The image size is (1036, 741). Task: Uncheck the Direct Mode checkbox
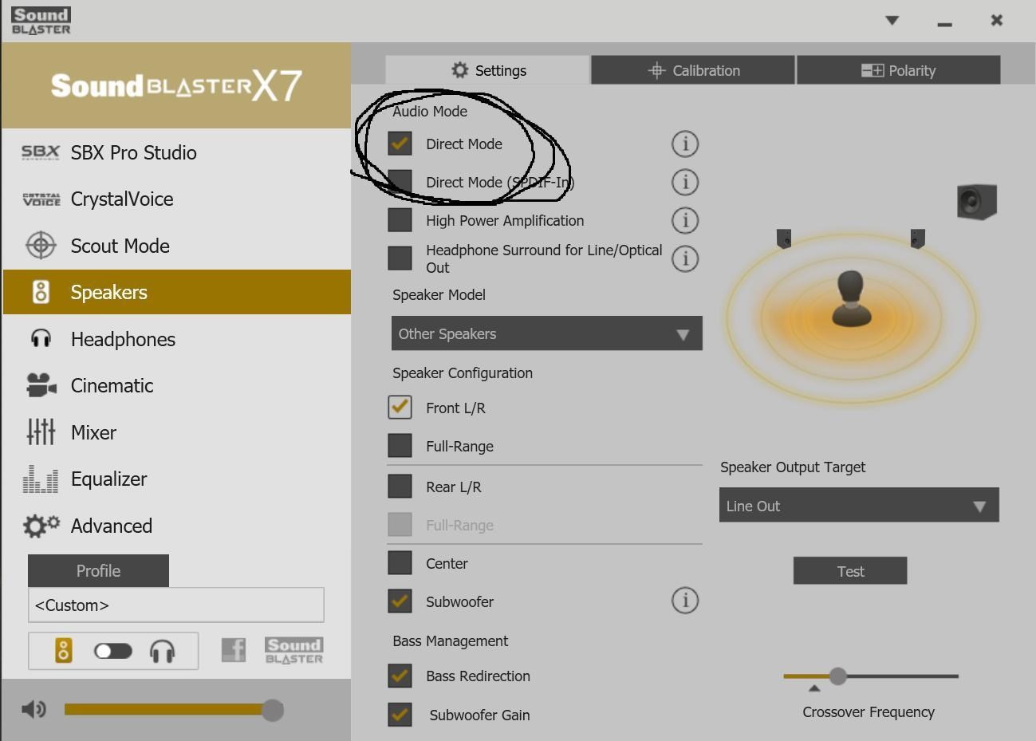point(400,144)
